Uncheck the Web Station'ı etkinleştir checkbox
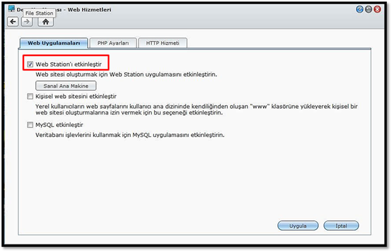This screenshot has width=392, height=252. (31, 63)
